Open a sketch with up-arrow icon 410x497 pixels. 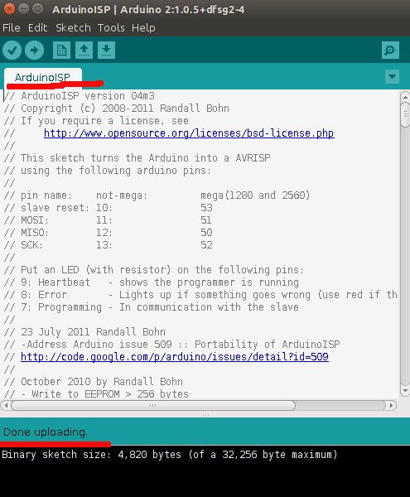coord(84,50)
